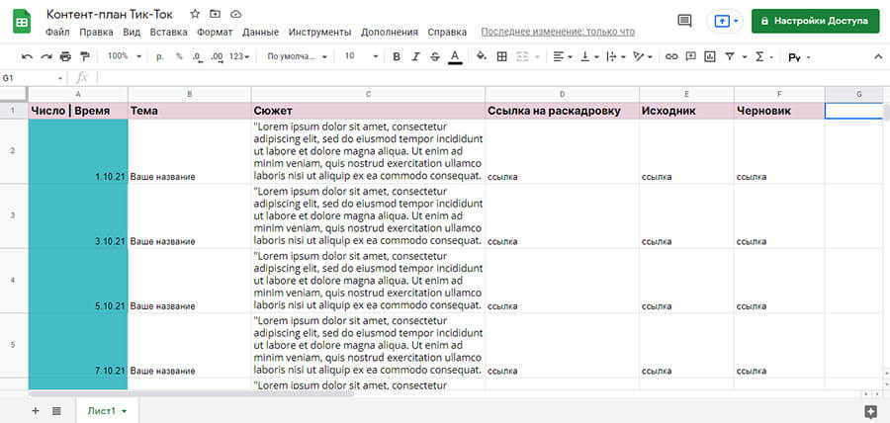
Task: Expand the font size 10 dropdown
Action: click(361, 56)
